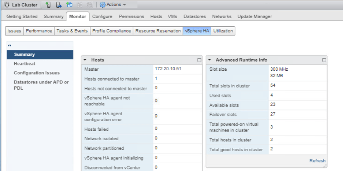Open Configuration Issues in the sidebar

(x=37, y=73)
